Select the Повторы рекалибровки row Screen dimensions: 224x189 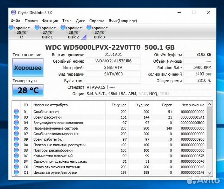click(109, 150)
